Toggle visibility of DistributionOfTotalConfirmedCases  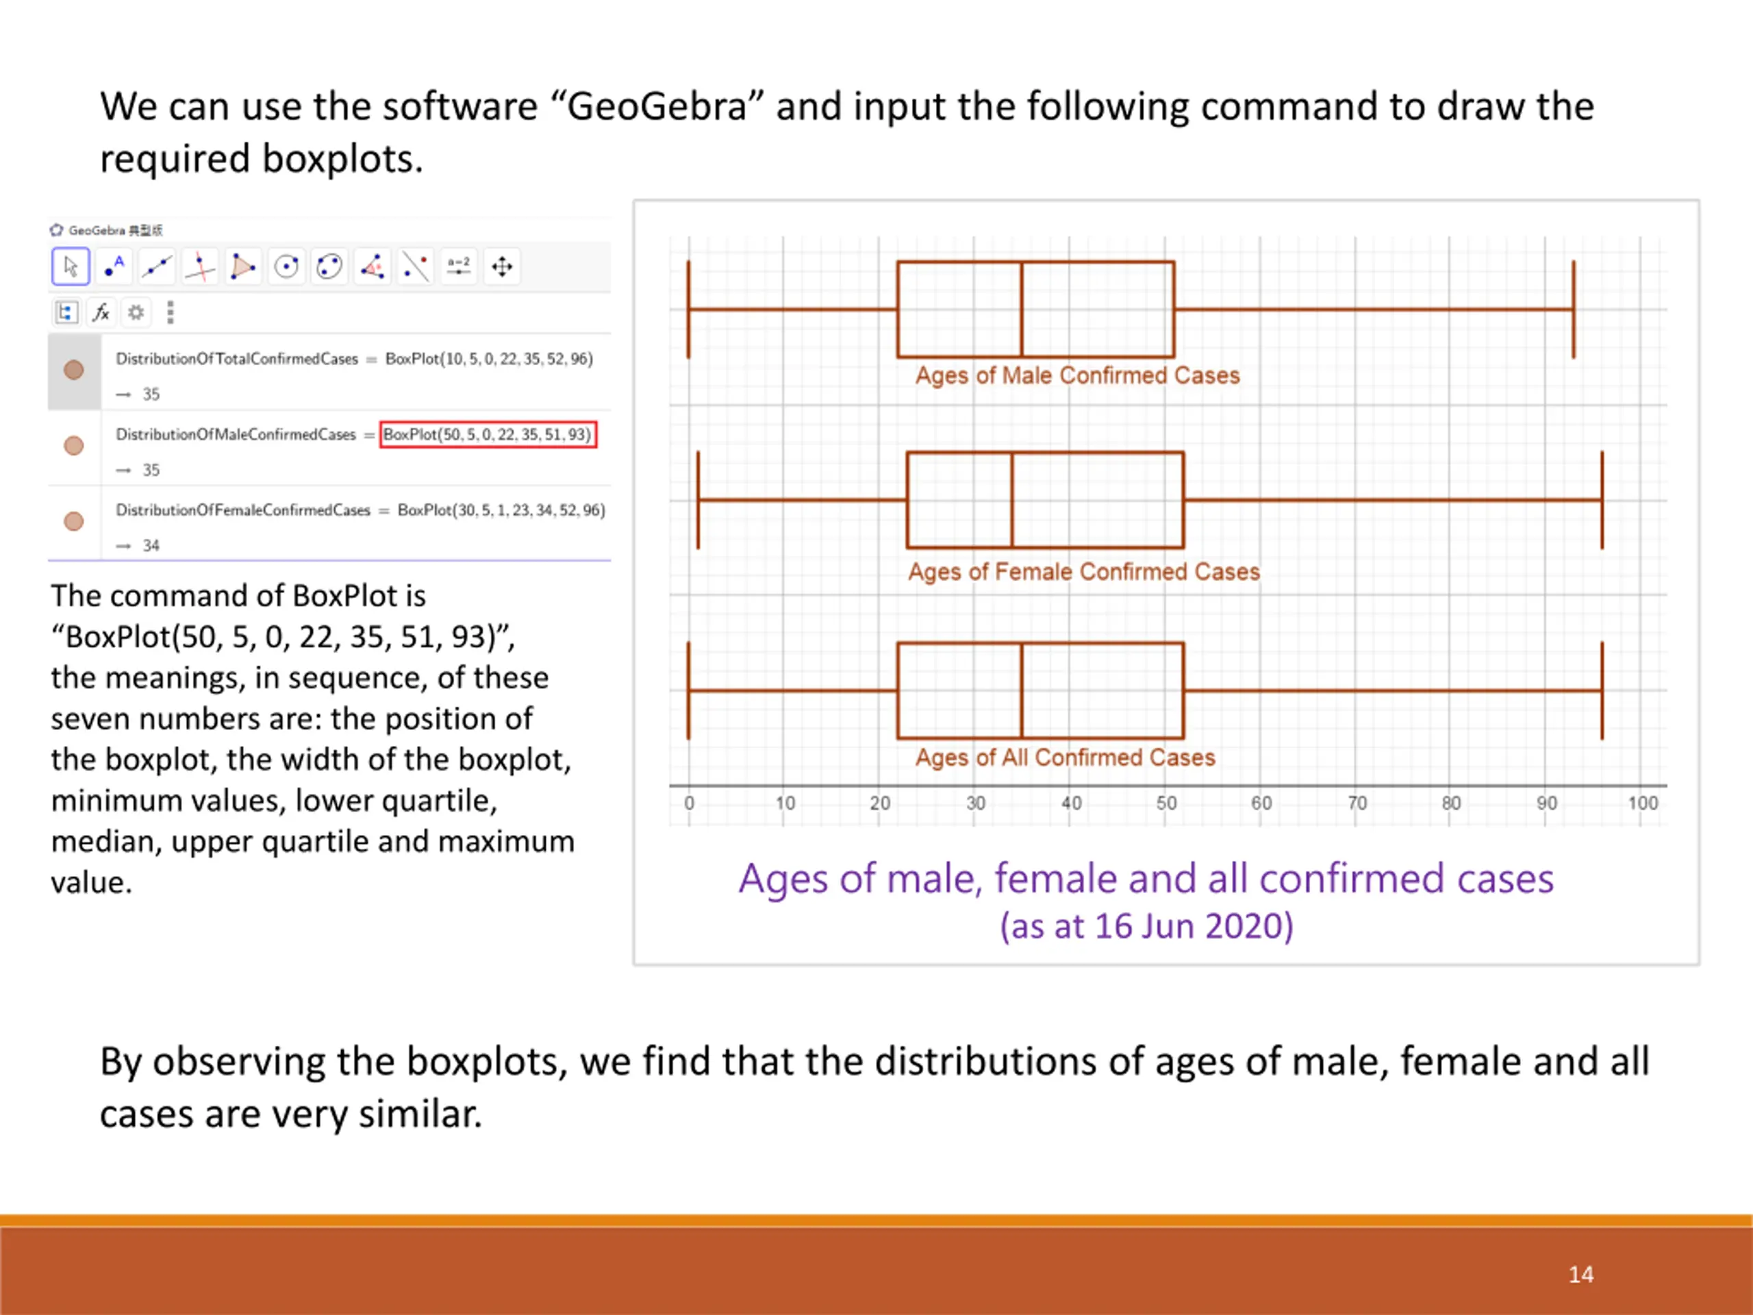tap(74, 370)
